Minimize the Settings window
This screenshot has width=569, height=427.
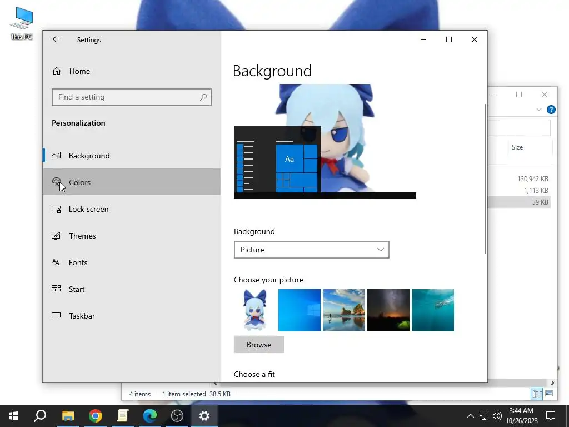[423, 39]
